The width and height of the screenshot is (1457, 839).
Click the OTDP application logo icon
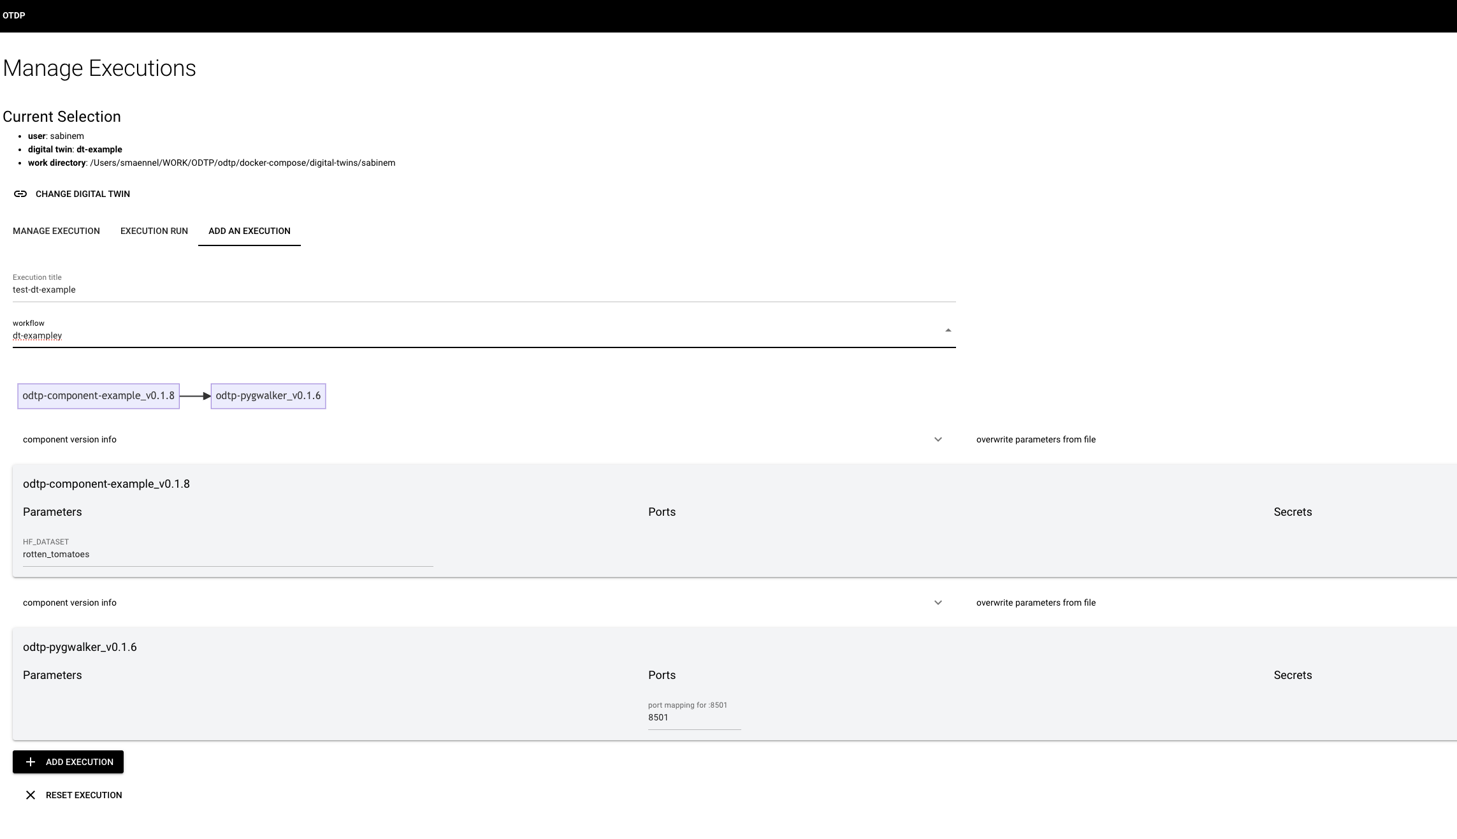click(x=14, y=15)
